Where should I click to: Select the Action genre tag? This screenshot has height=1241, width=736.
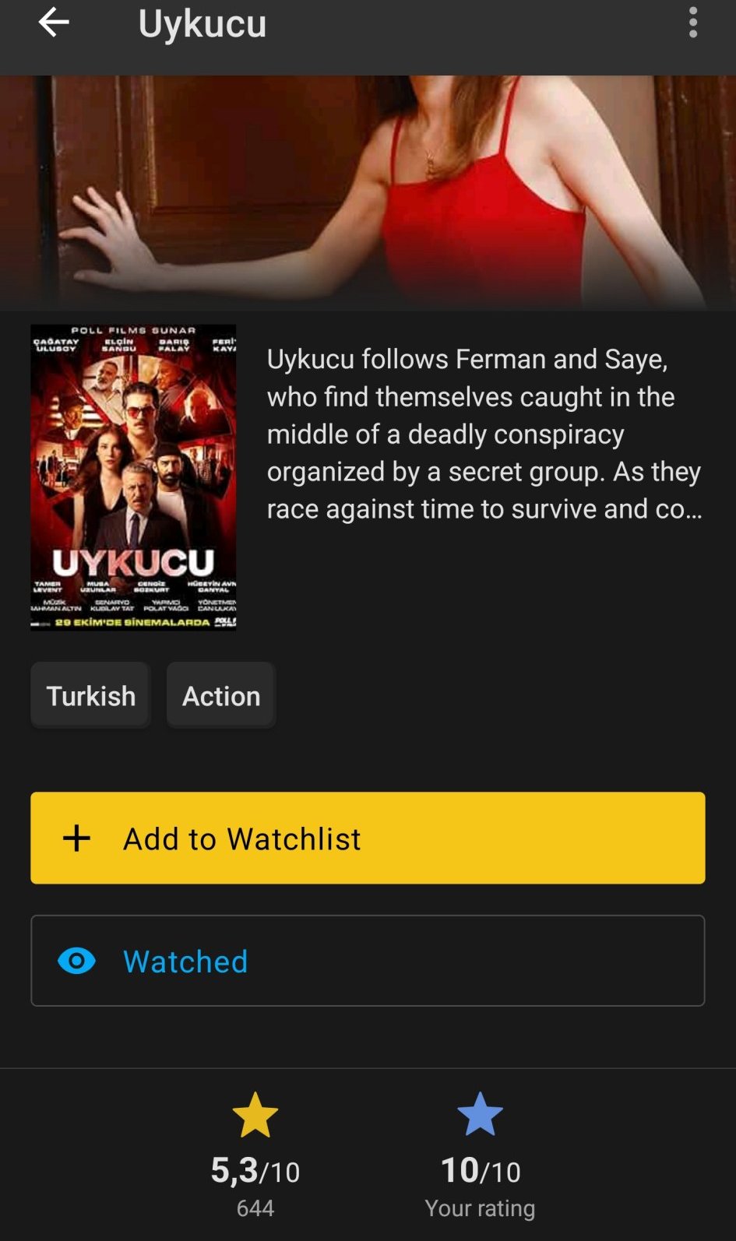coord(221,695)
